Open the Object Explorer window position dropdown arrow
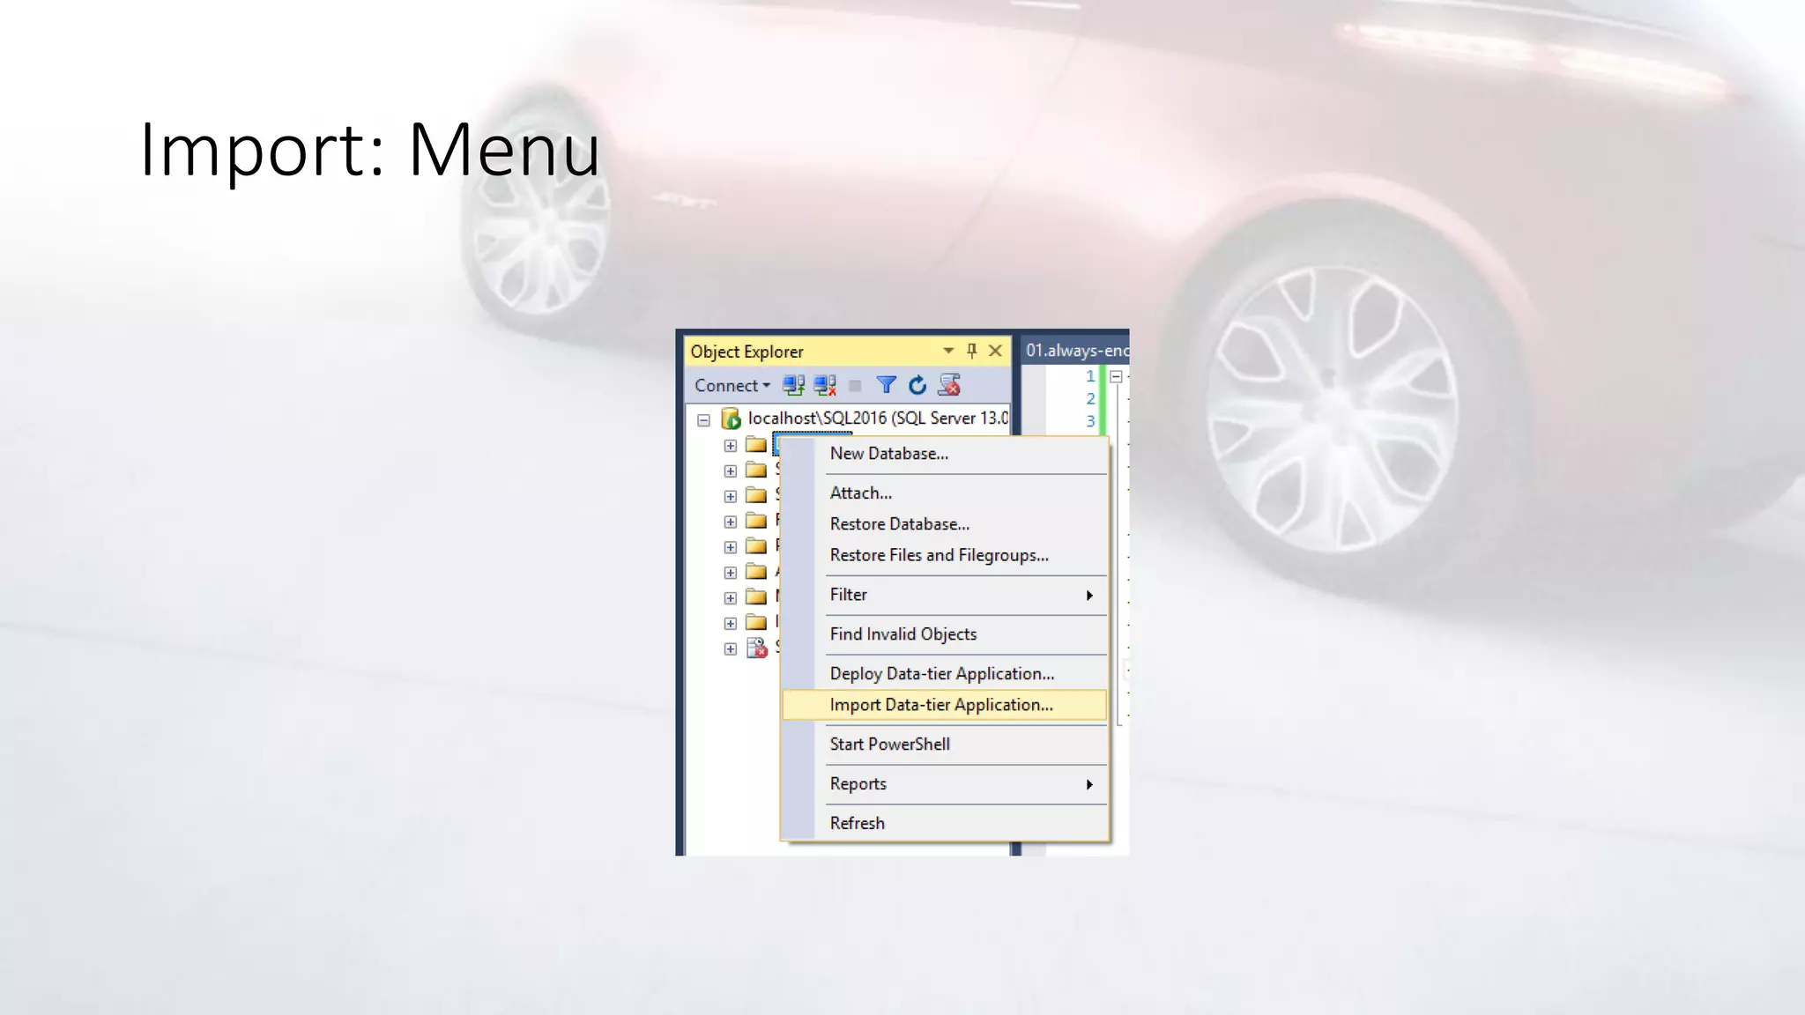 [948, 351]
